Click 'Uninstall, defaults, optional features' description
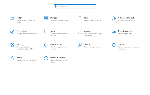The width and height of the screenshot is (150, 95). [x=59, y=35]
